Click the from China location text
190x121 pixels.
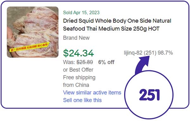pos(76,85)
